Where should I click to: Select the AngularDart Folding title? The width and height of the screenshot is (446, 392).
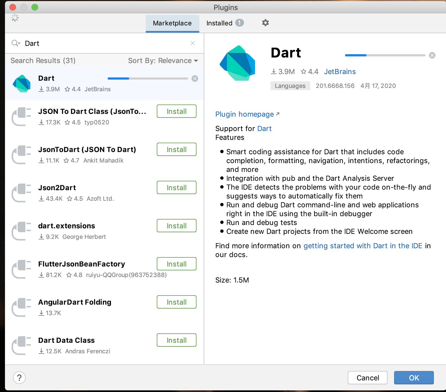point(75,302)
